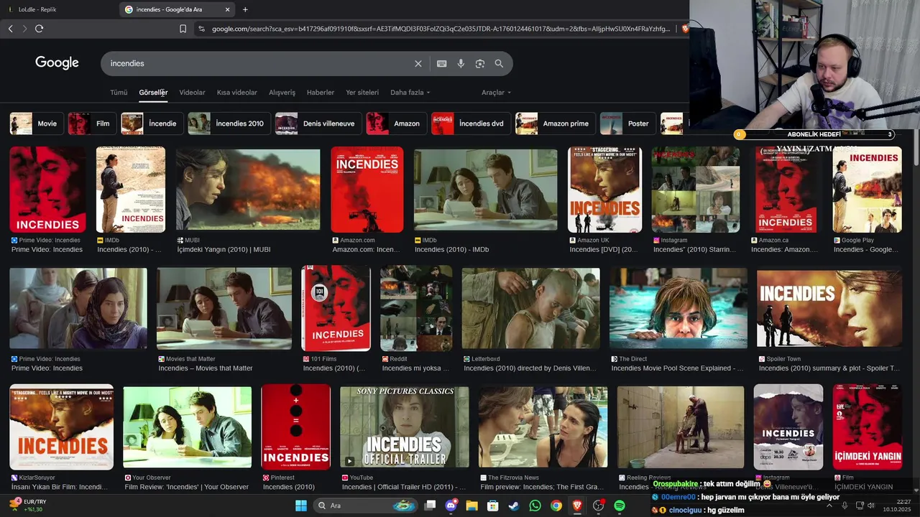This screenshot has height=517, width=920.
Task: Filter by the Film chip
Action: pyautogui.click(x=92, y=124)
